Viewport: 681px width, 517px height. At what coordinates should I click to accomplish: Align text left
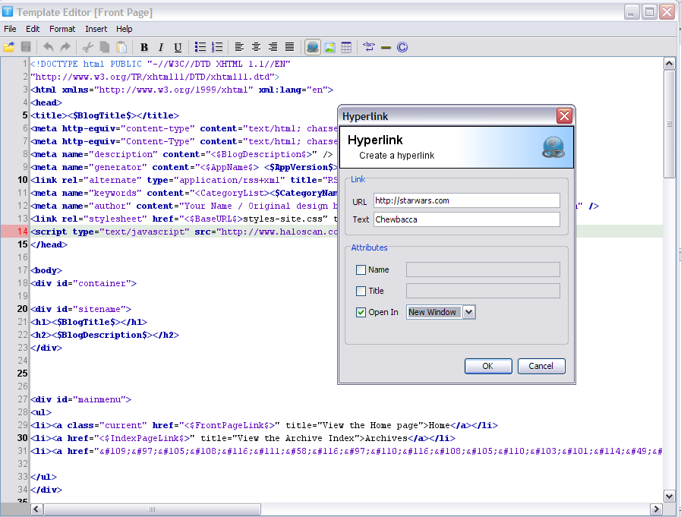239,47
